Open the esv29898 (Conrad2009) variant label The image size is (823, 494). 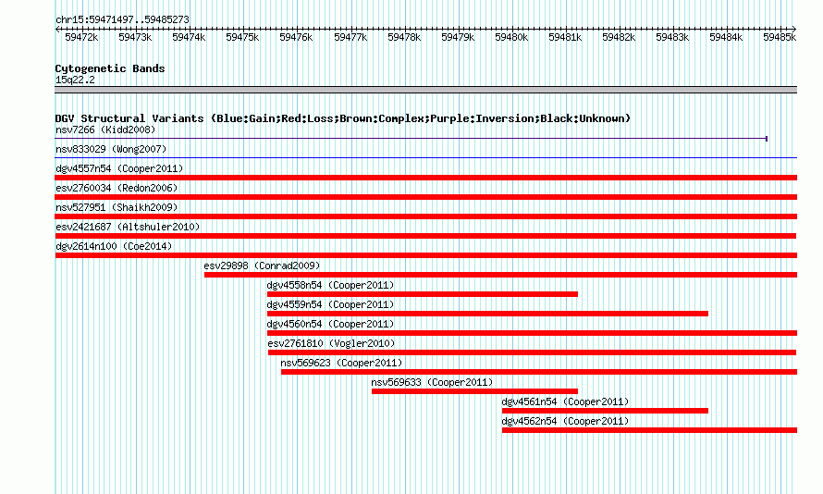[x=262, y=266]
